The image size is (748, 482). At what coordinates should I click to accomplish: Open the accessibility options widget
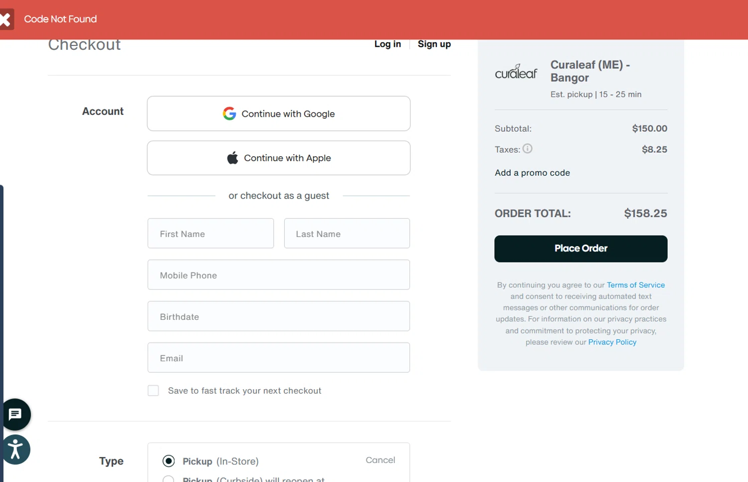(x=15, y=449)
